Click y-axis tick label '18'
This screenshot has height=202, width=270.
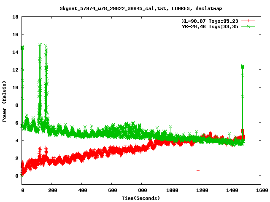[x=15, y=17]
